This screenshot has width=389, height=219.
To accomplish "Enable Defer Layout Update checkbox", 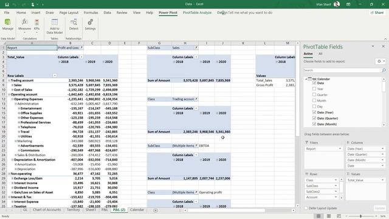I will (x=306, y=208).
